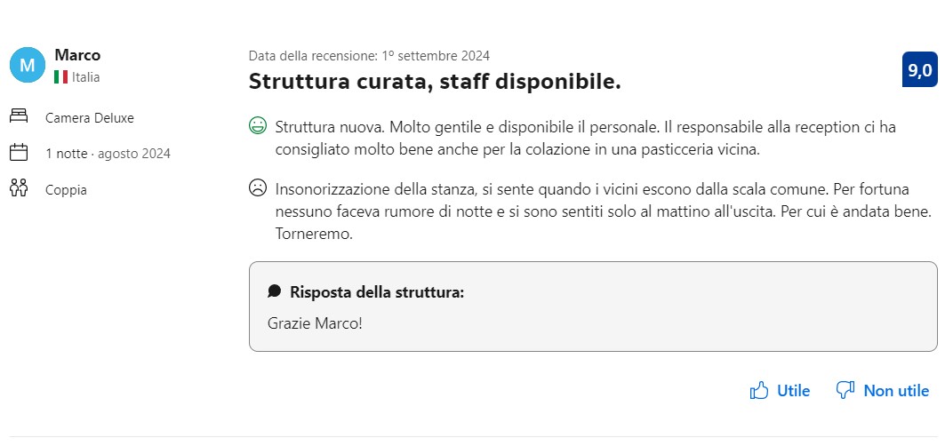Mark the review as Non utile

(x=895, y=390)
